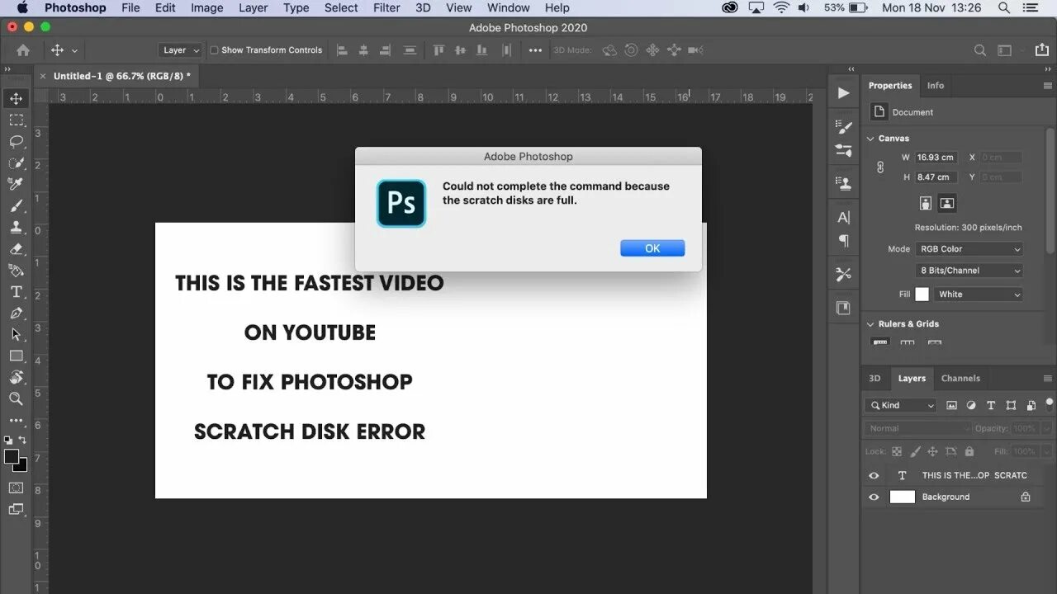Toggle link between width and height
The width and height of the screenshot is (1057, 594).
coord(880,167)
